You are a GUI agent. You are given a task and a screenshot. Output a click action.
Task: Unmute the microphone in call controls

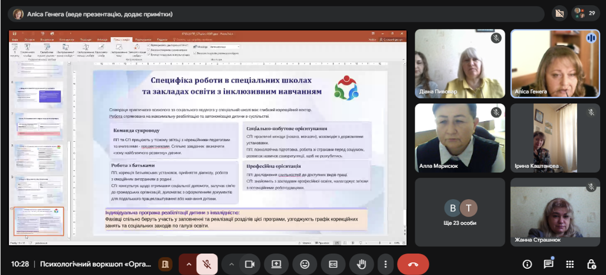coord(207,264)
